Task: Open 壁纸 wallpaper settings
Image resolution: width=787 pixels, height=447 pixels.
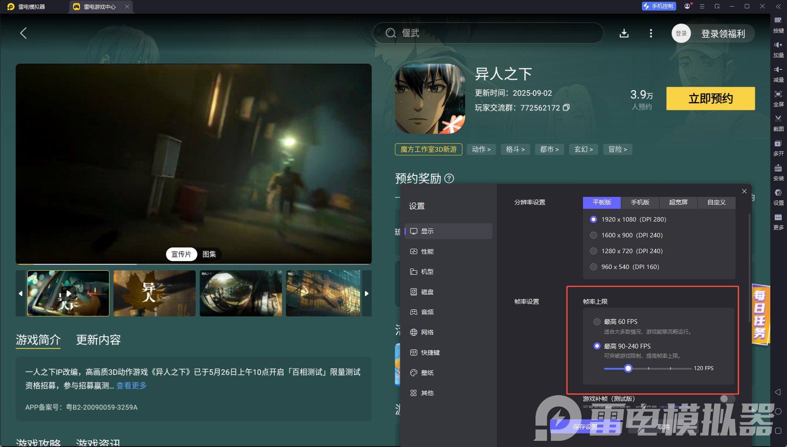Action: point(448,373)
